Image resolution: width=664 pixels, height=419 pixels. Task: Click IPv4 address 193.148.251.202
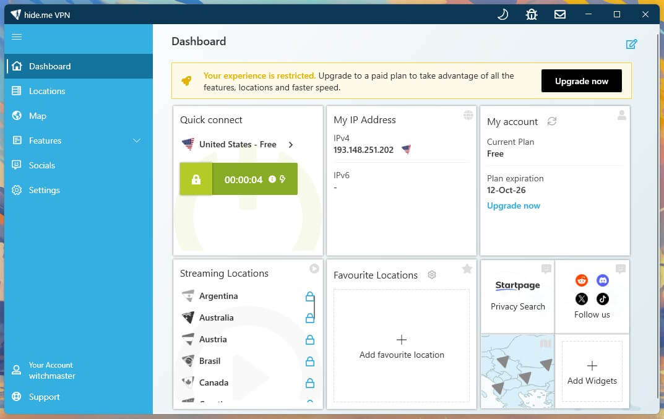point(363,150)
